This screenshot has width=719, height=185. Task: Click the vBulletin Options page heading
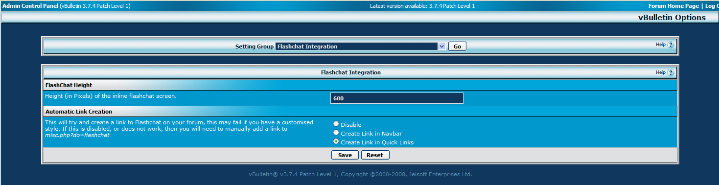point(672,18)
